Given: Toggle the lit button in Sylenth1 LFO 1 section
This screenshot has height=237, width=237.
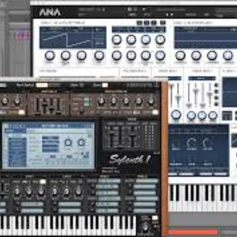Looking at the screenshot, I should (43, 182).
